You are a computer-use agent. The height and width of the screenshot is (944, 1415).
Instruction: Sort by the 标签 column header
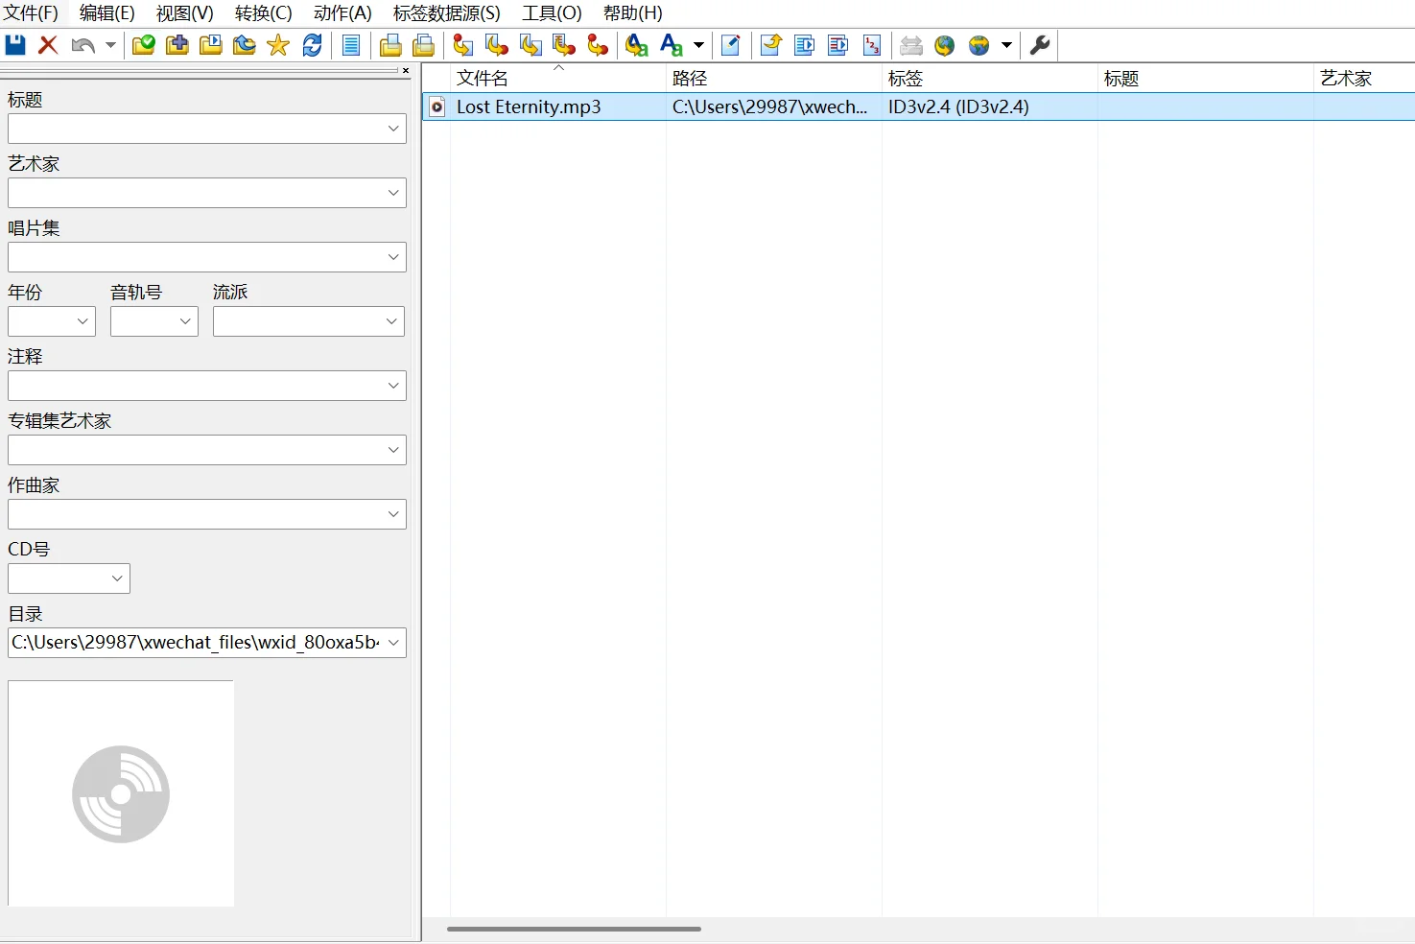989,79
